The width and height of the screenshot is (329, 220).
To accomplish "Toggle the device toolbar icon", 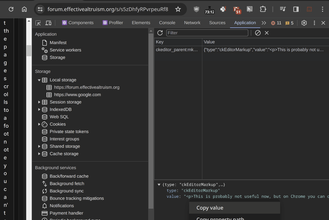I will point(48,23).
